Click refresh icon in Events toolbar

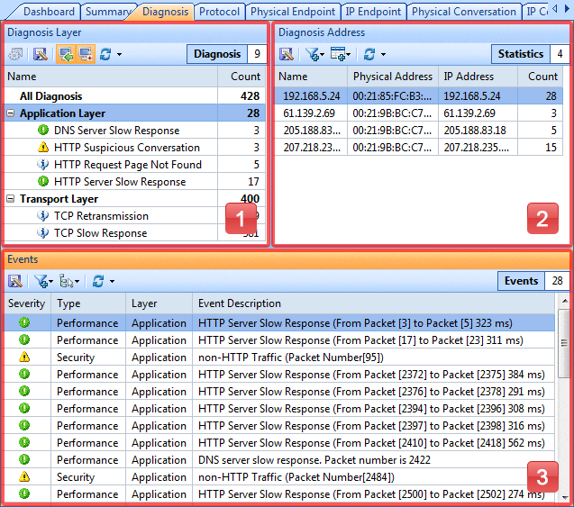pos(97,281)
